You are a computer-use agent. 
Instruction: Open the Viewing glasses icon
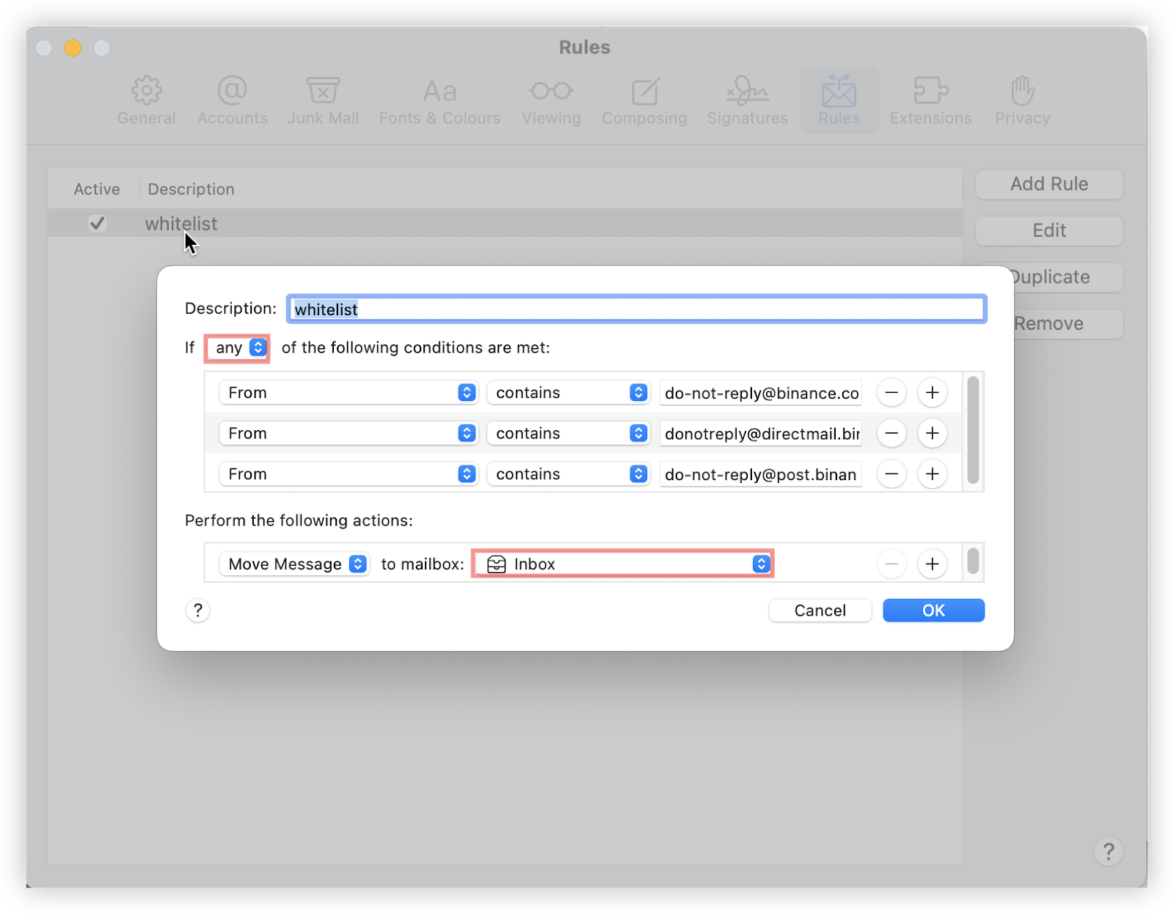point(551,91)
